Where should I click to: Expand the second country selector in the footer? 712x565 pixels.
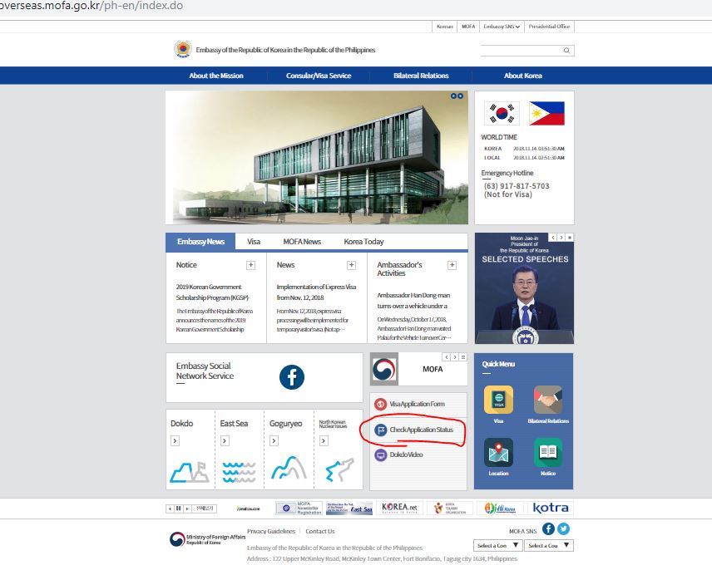[x=548, y=544]
